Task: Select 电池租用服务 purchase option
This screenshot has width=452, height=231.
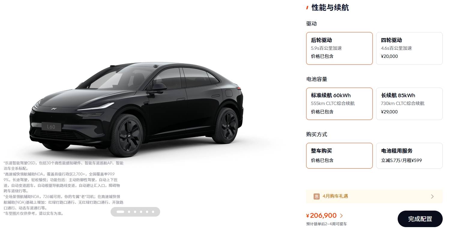Action: pyautogui.click(x=409, y=156)
